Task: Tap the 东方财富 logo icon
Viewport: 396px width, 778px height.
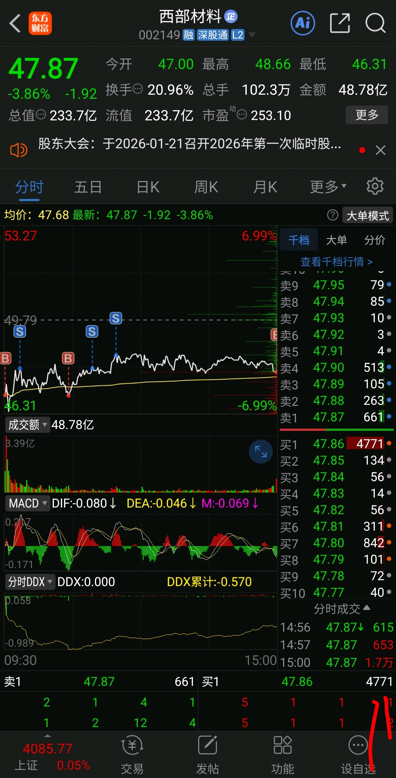Action: click(x=40, y=23)
